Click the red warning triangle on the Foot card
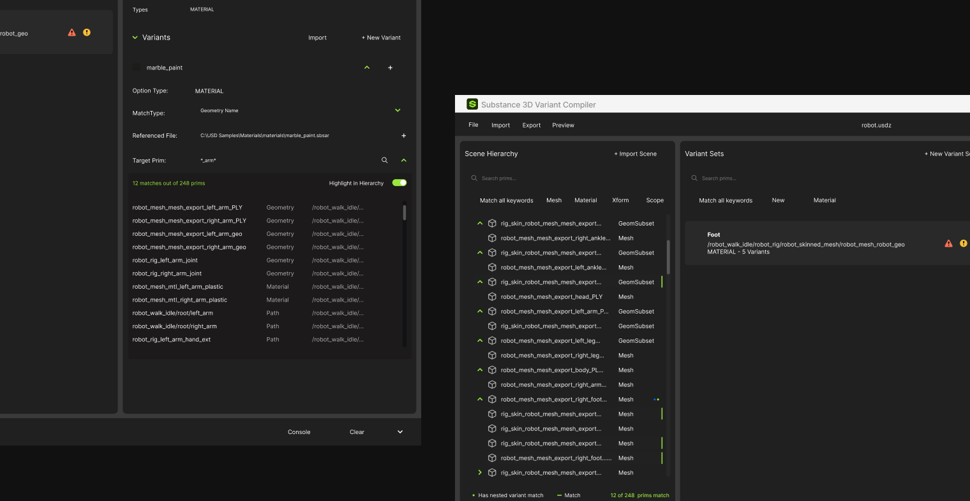970x501 pixels. tap(948, 243)
